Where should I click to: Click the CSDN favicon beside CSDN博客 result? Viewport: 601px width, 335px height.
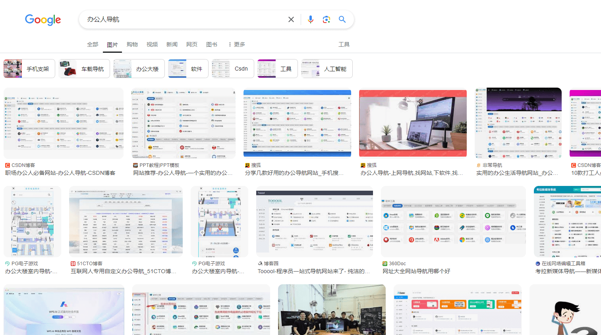coord(7,165)
